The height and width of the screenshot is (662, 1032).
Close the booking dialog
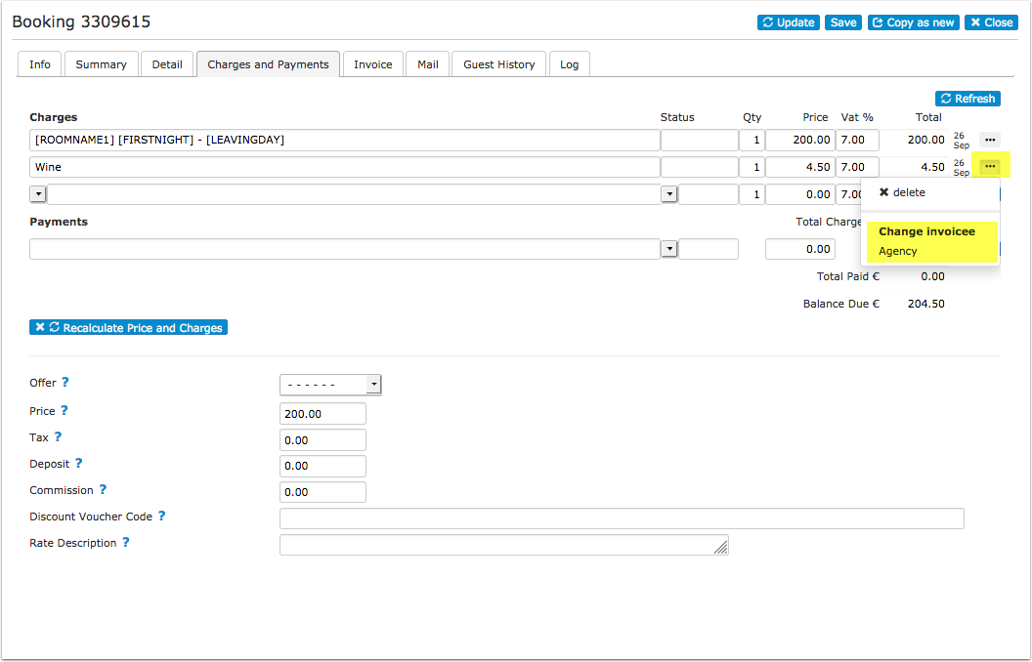991,22
